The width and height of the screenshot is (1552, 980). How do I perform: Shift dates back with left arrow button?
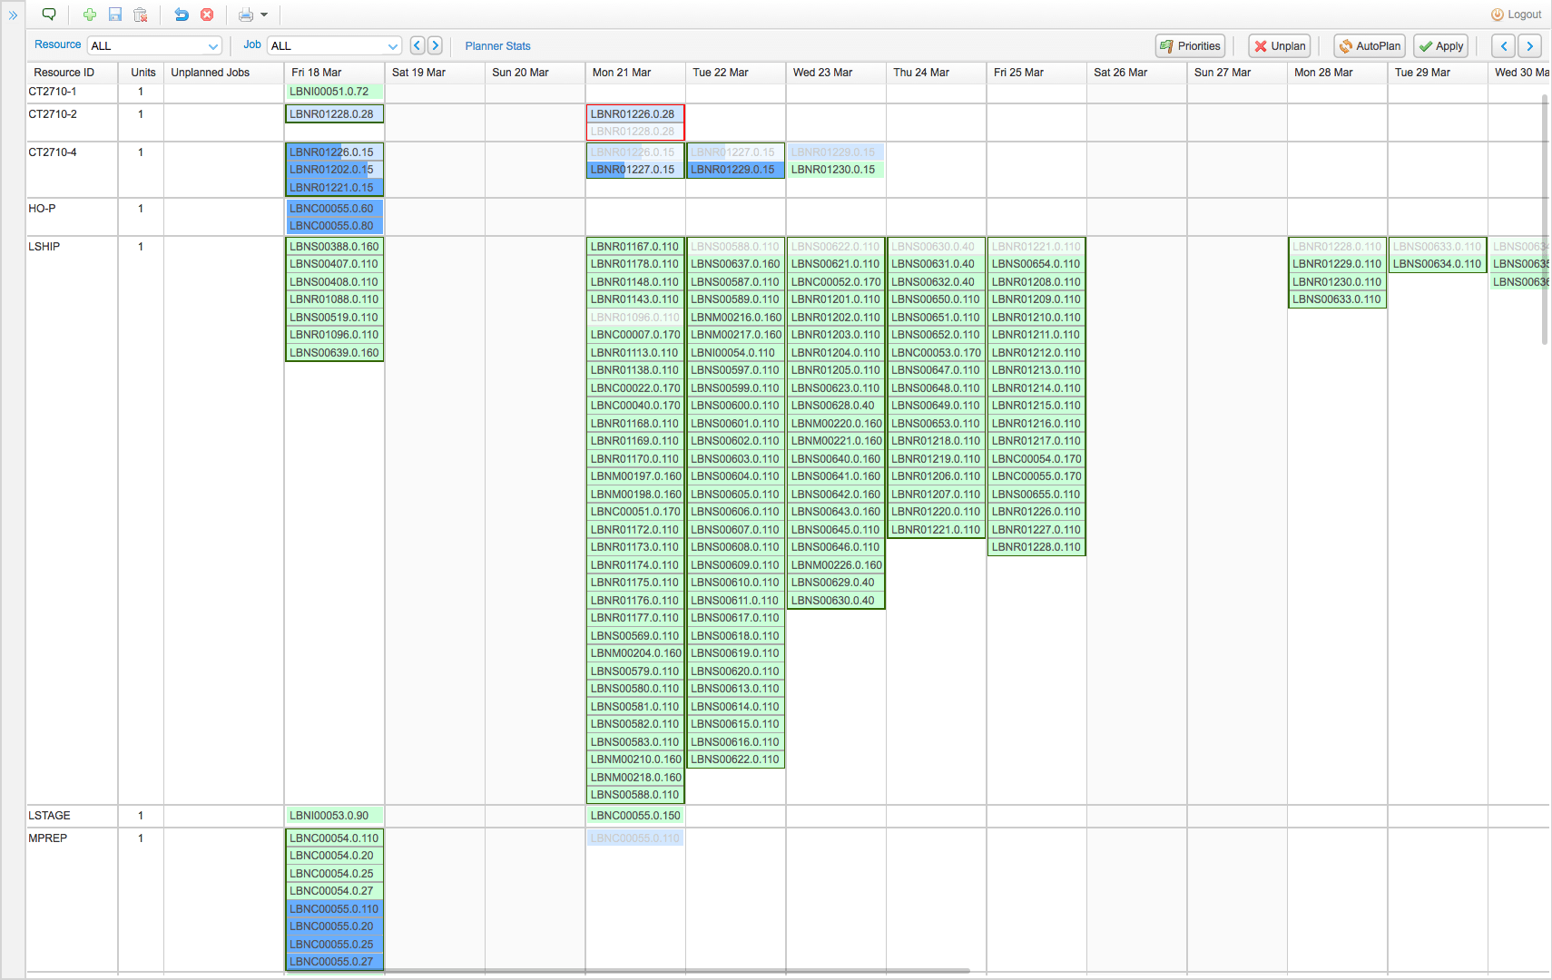tap(1504, 46)
